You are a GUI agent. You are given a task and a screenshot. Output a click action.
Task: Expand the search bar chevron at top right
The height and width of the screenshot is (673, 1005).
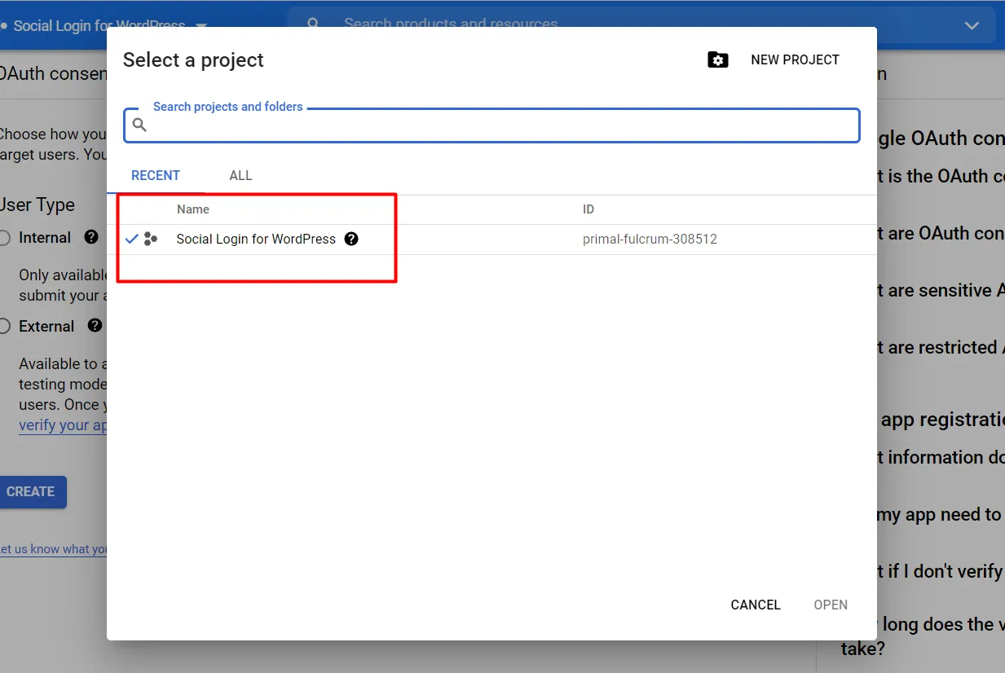coord(972,25)
